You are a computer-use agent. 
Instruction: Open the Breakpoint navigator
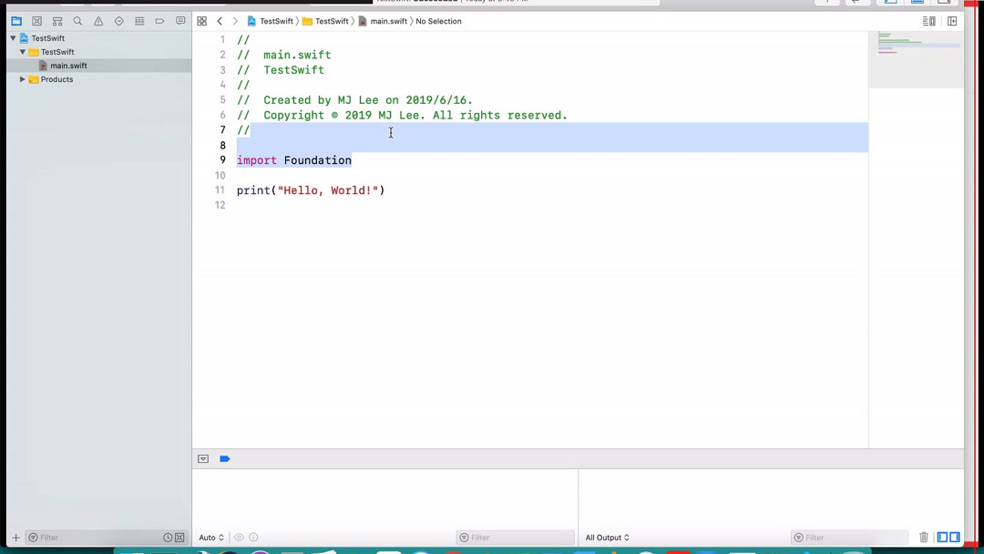pyautogui.click(x=159, y=20)
